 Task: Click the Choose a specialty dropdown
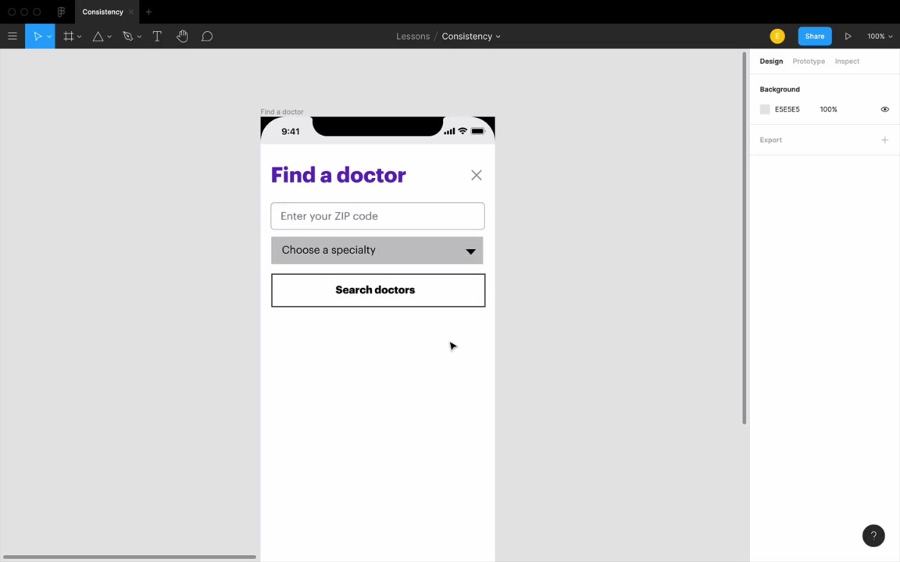pos(377,250)
